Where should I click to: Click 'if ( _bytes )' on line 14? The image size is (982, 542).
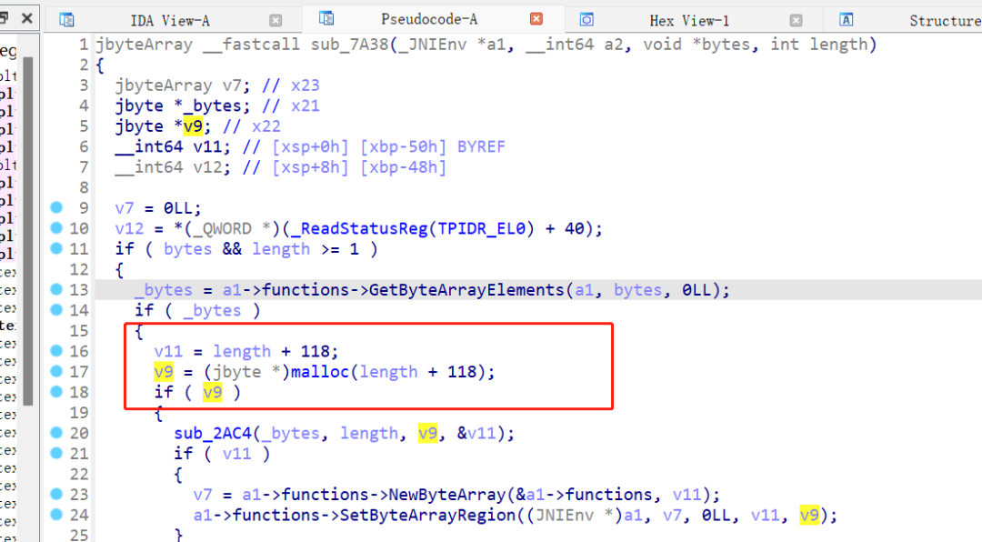(x=197, y=311)
